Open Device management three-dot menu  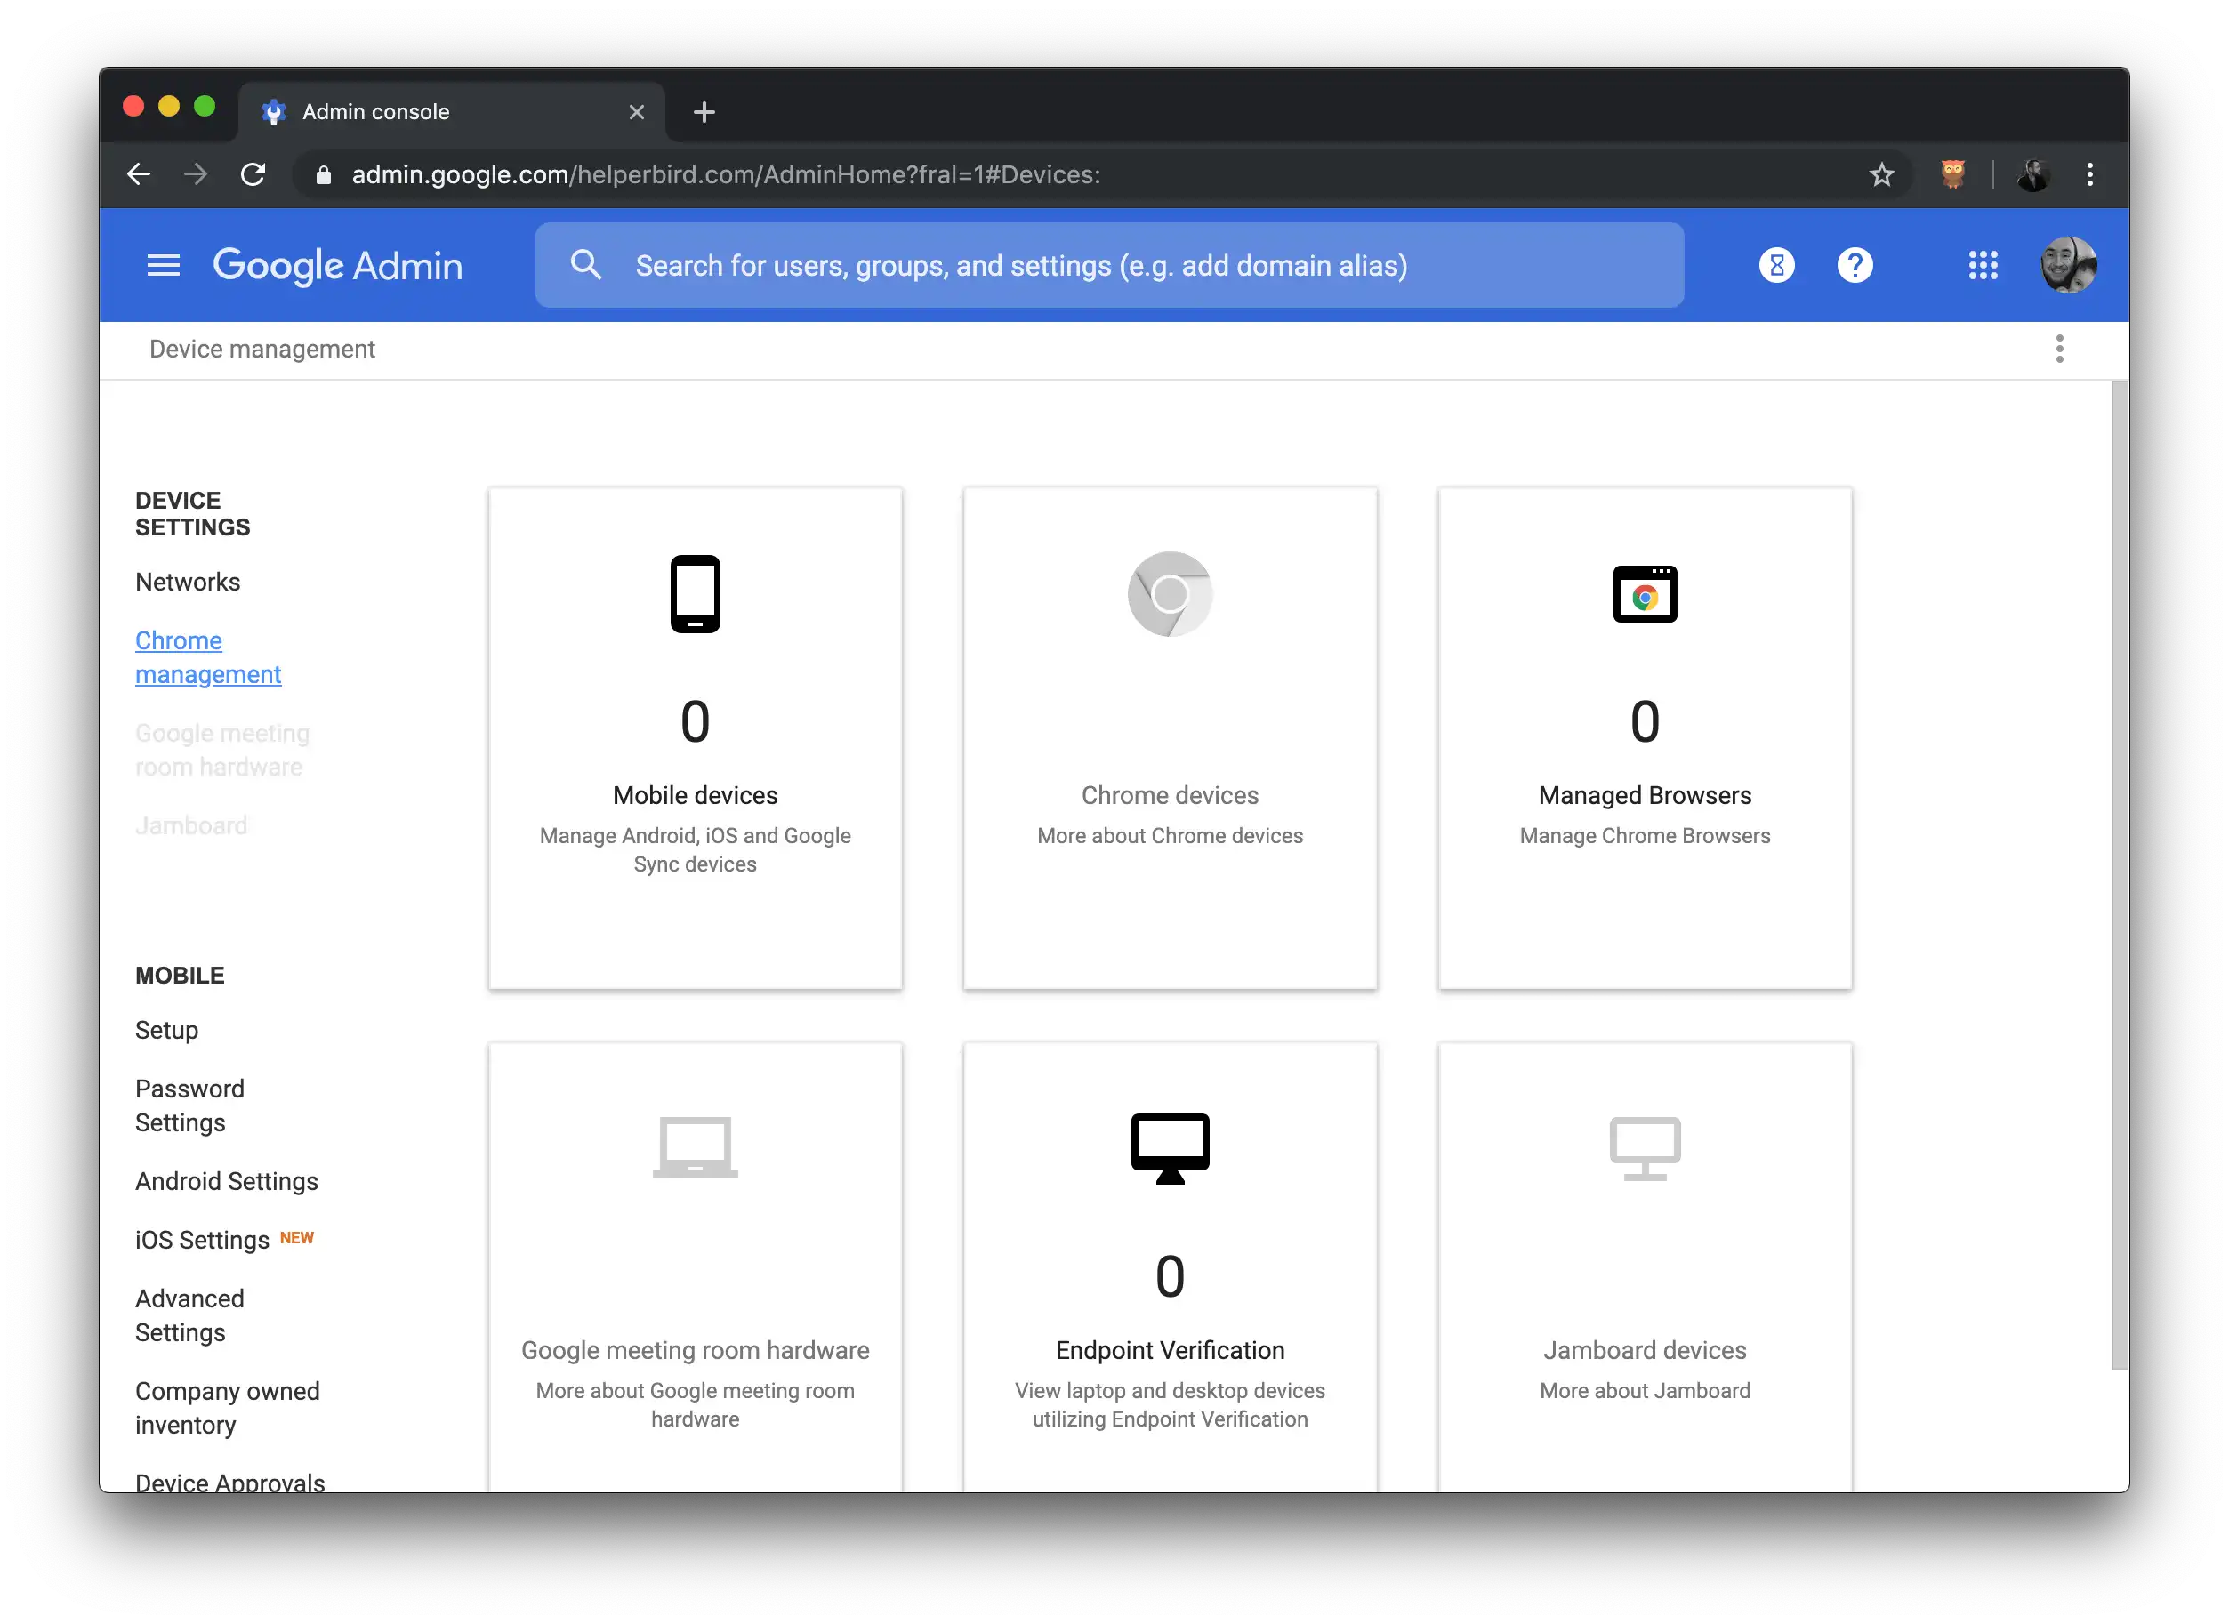(2059, 349)
